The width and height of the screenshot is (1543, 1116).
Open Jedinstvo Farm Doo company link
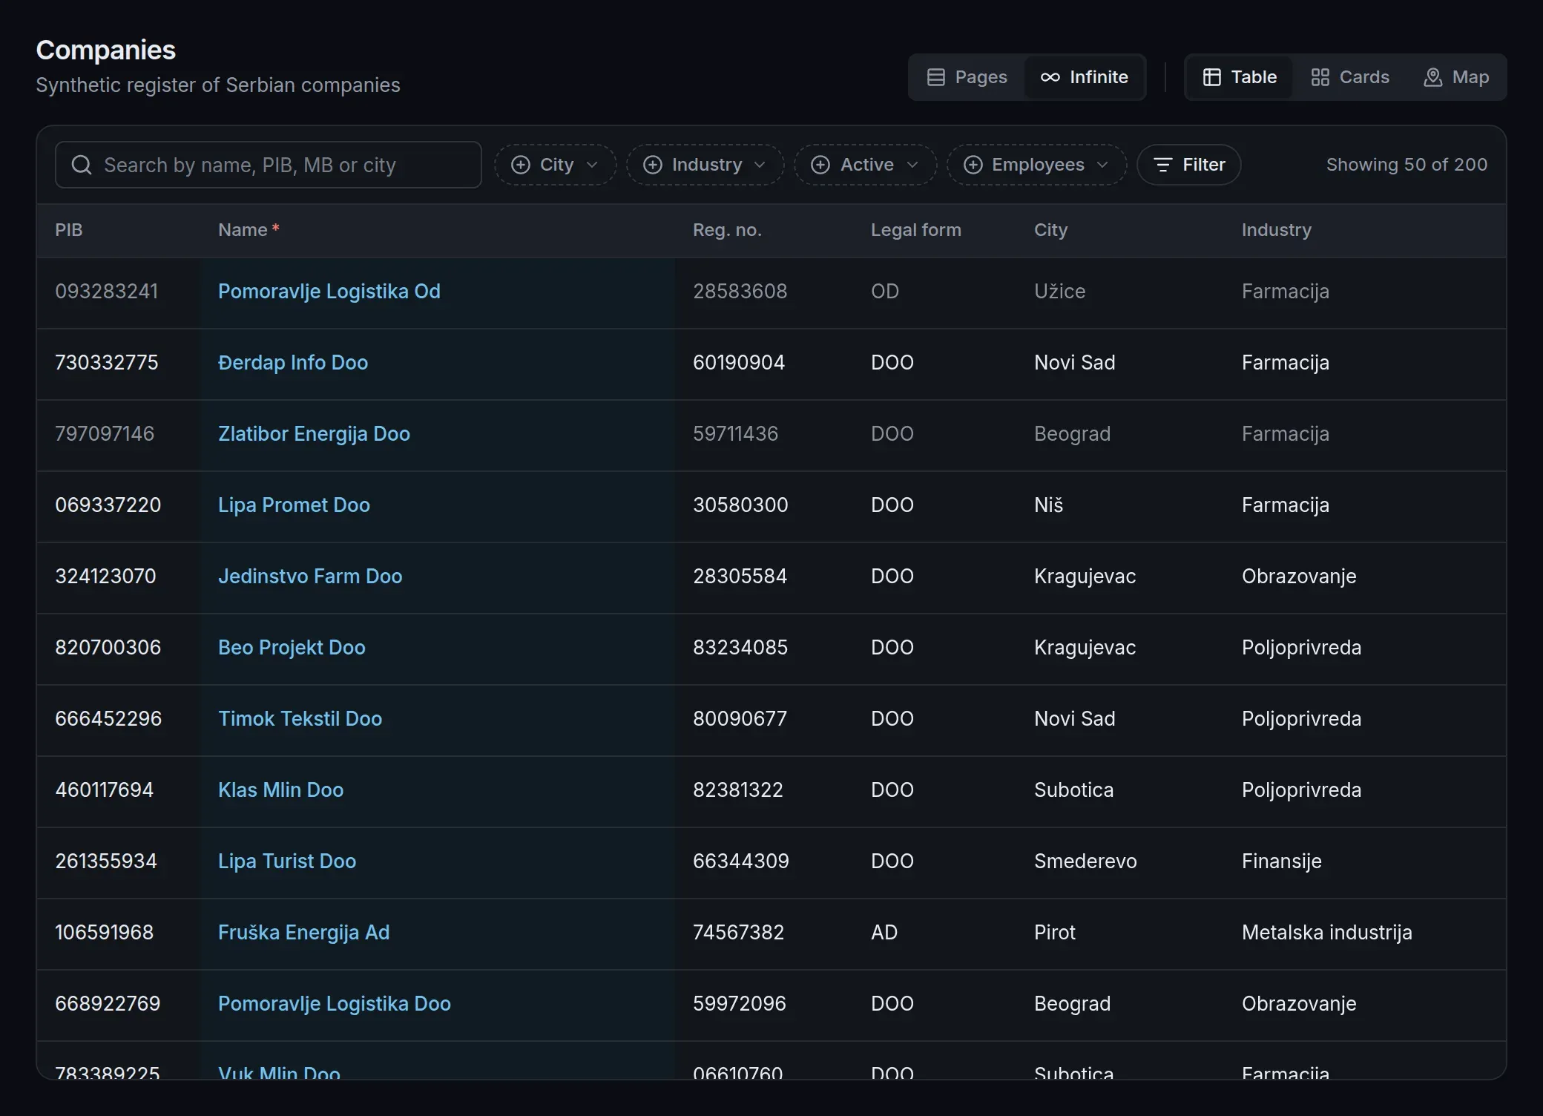coord(310,577)
